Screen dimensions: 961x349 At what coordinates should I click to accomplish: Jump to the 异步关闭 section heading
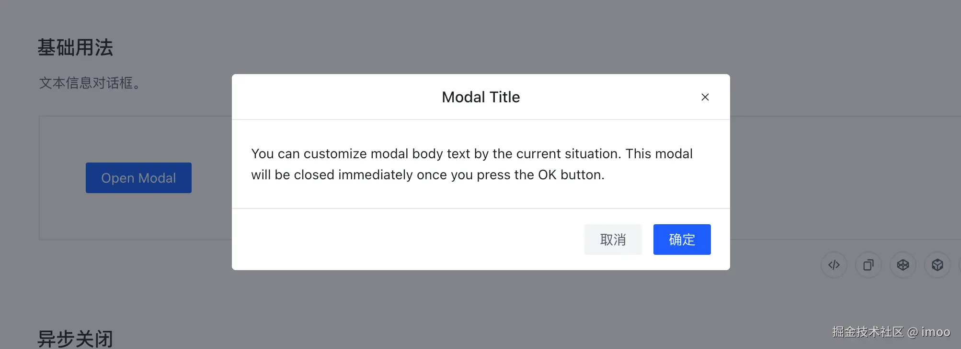[75, 338]
